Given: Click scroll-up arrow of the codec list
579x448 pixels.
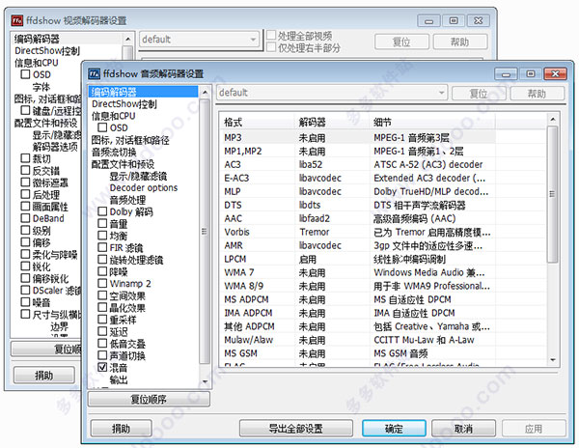Looking at the screenshot, I should 553,120.
